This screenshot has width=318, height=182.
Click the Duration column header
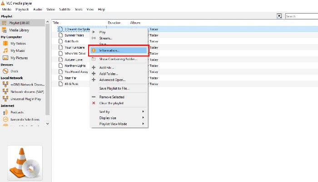coord(114,22)
